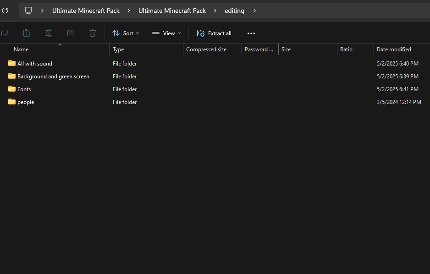
Task: Expand chevron after first Ultimate Minecraft Pack
Action: tap(129, 11)
